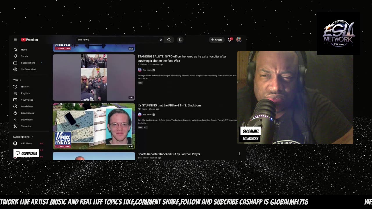Clear the 'fox news' search text
Viewport: 372px width, 209px height.
click(161, 40)
